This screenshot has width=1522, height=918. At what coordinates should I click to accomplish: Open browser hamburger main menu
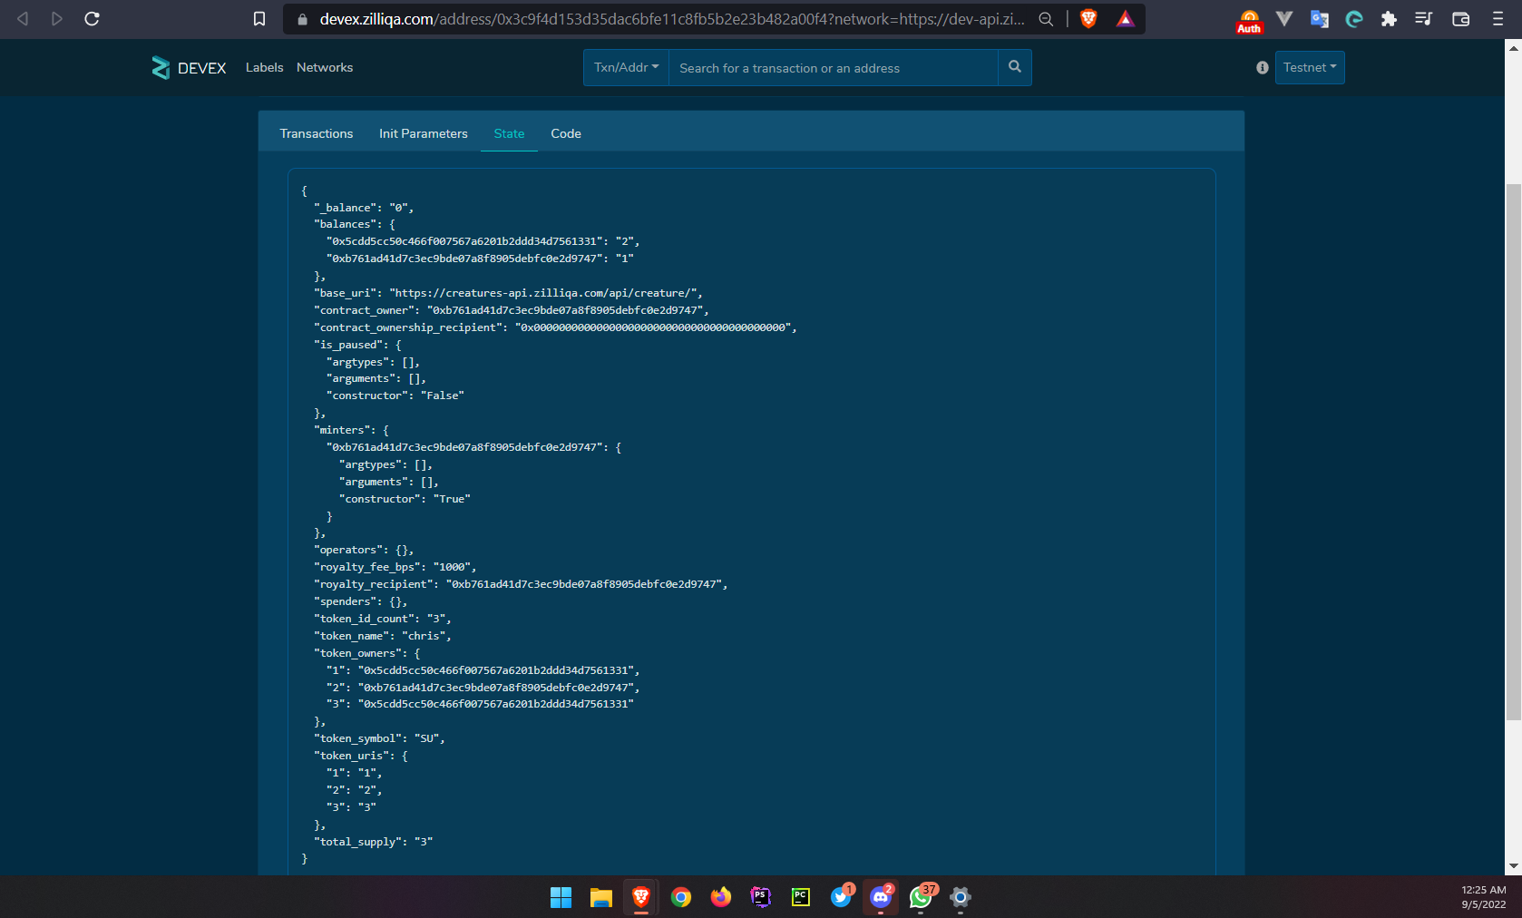[1498, 19]
